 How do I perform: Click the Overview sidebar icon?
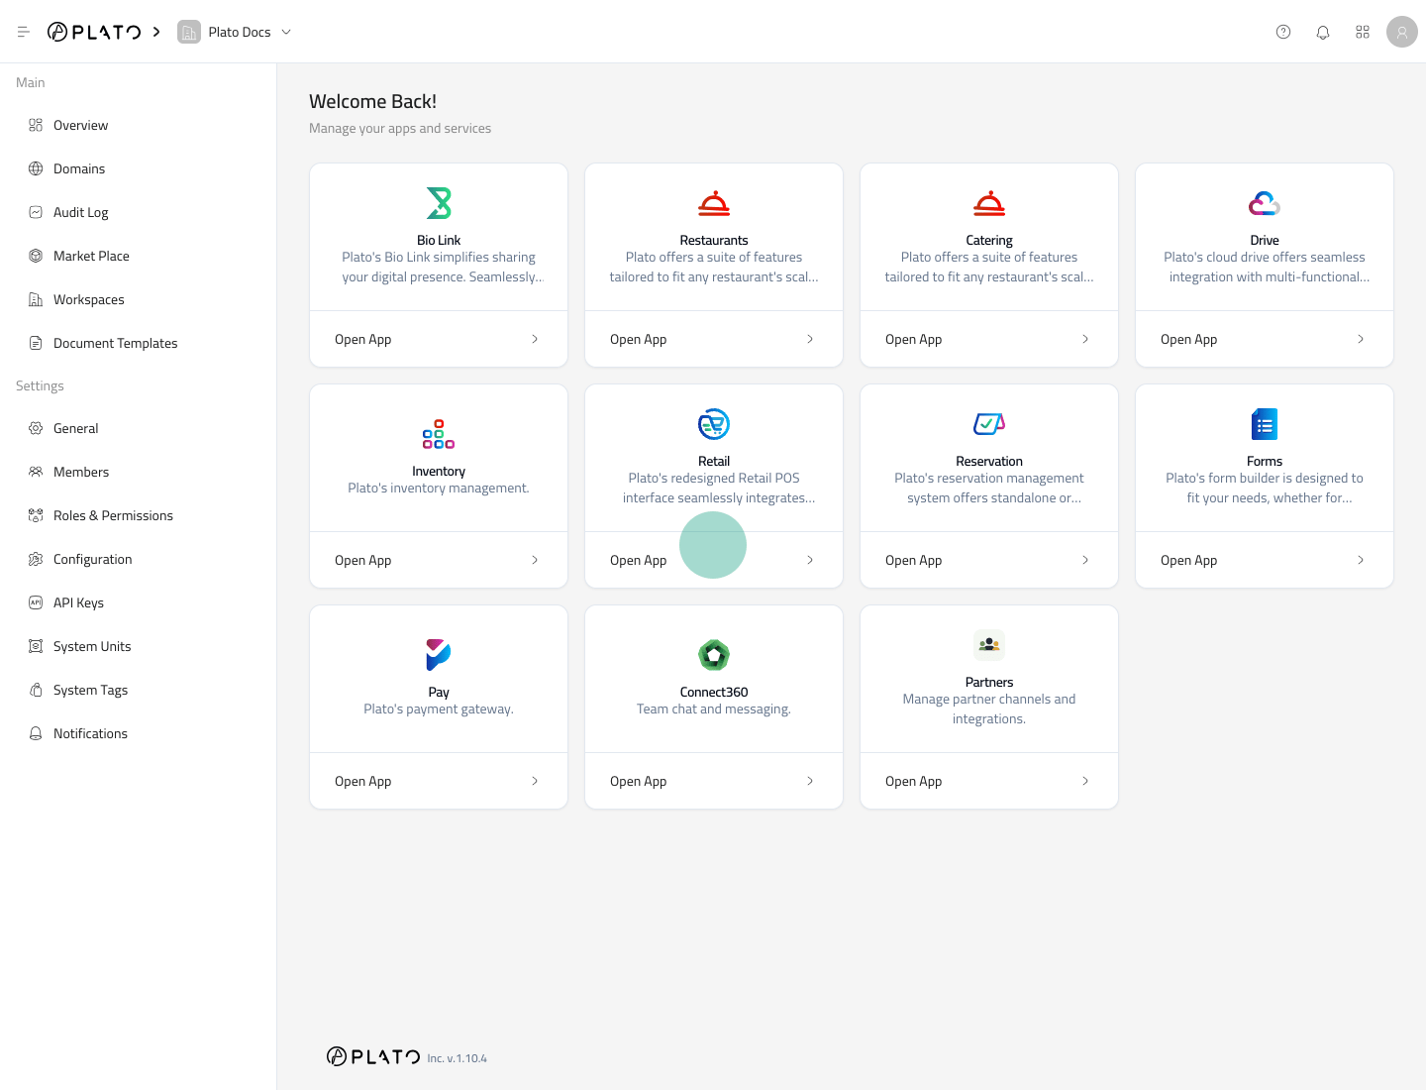pos(36,125)
